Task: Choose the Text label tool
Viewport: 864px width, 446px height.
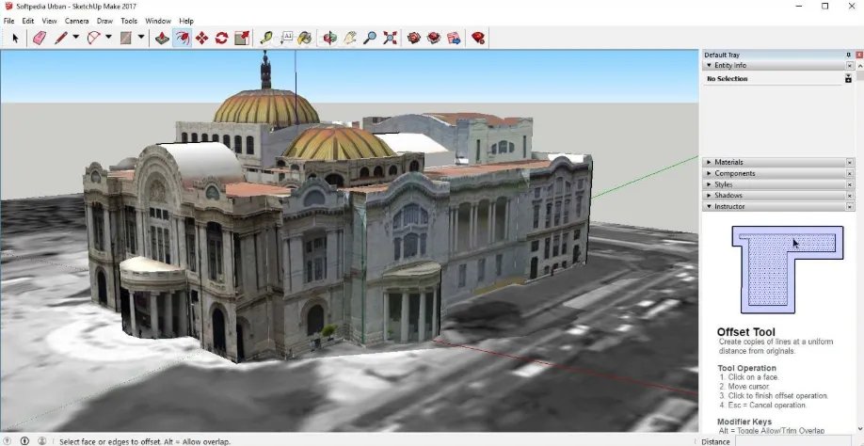Action: click(x=286, y=38)
